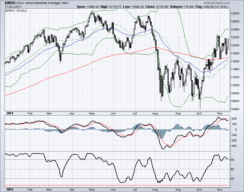Click the 100 label on MACD axis
This screenshot has width=244, height=192.
(x=234, y=124)
